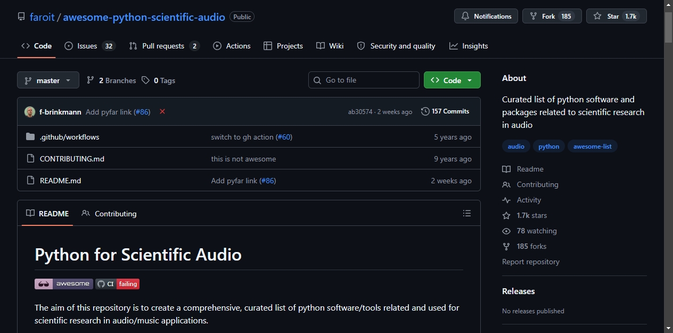The image size is (673, 333).
Task: View the 0 Tags link
Action: [159, 80]
